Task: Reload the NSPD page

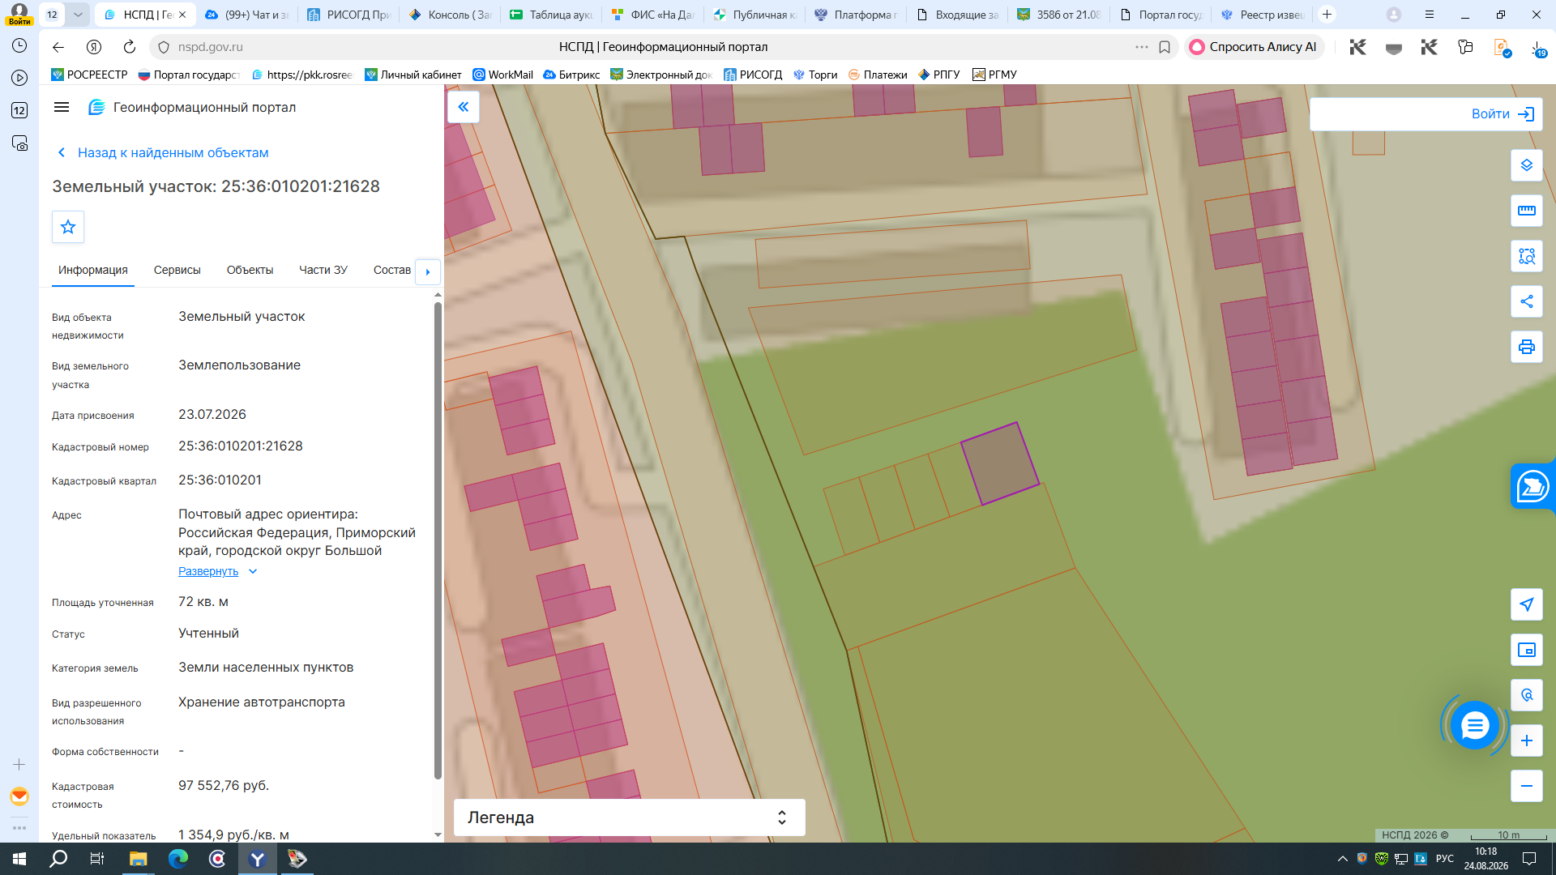Action: 129,47
